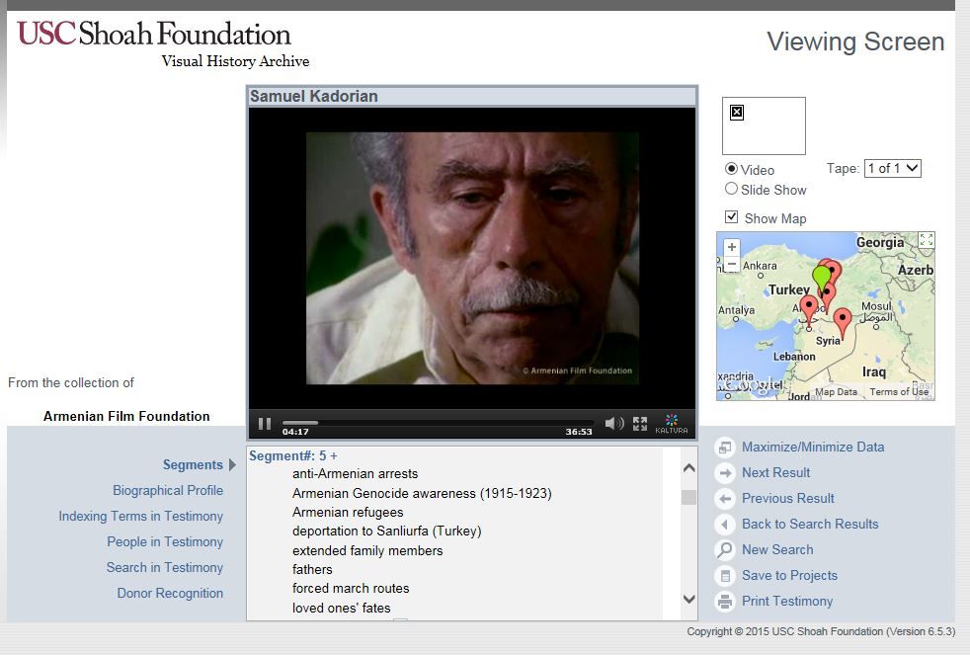This screenshot has height=655, width=970.
Task: Click the segment list scrollbar thumb
Action: 689,497
